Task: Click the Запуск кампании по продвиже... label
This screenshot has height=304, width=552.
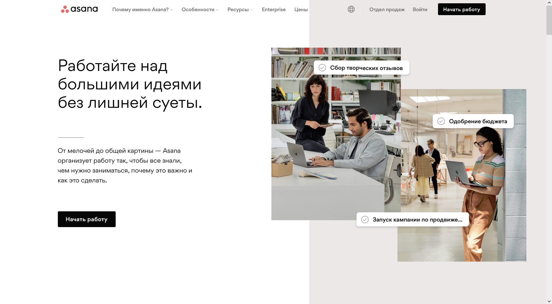Action: tap(418, 220)
